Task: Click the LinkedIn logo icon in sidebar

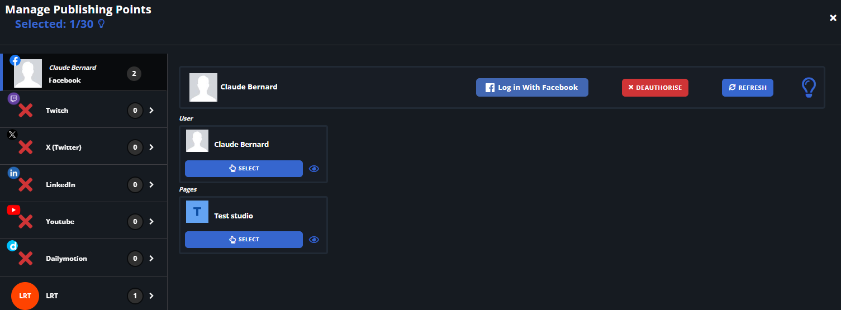Action: pyautogui.click(x=13, y=173)
